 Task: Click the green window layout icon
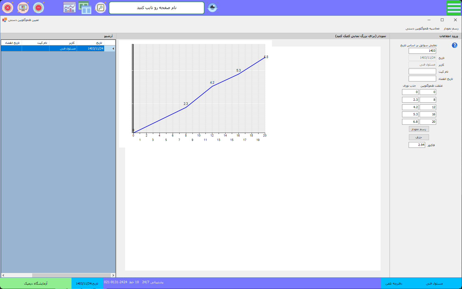tap(85, 8)
